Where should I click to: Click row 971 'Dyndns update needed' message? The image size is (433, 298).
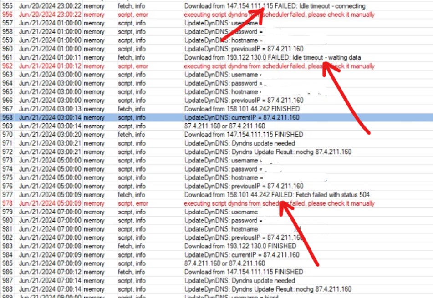pos(239,143)
